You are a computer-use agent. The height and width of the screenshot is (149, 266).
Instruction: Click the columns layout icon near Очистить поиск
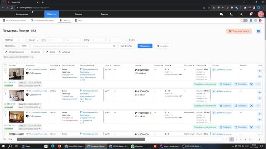[x=258, y=31]
